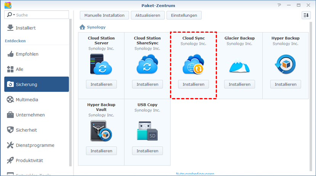Click the Dienstprogramme tools icon
The image size is (316, 176).
(x=10, y=145)
